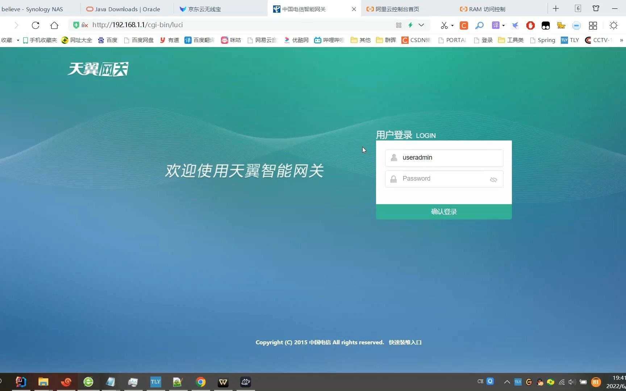The image size is (626, 391).
Task: Toggle password visibility with the eye icon
Action: pos(493,179)
